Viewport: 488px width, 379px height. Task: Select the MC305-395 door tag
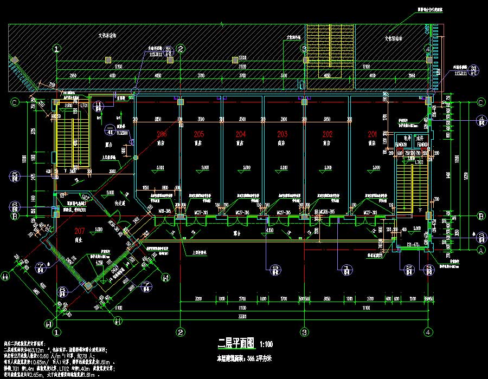(x=326, y=212)
